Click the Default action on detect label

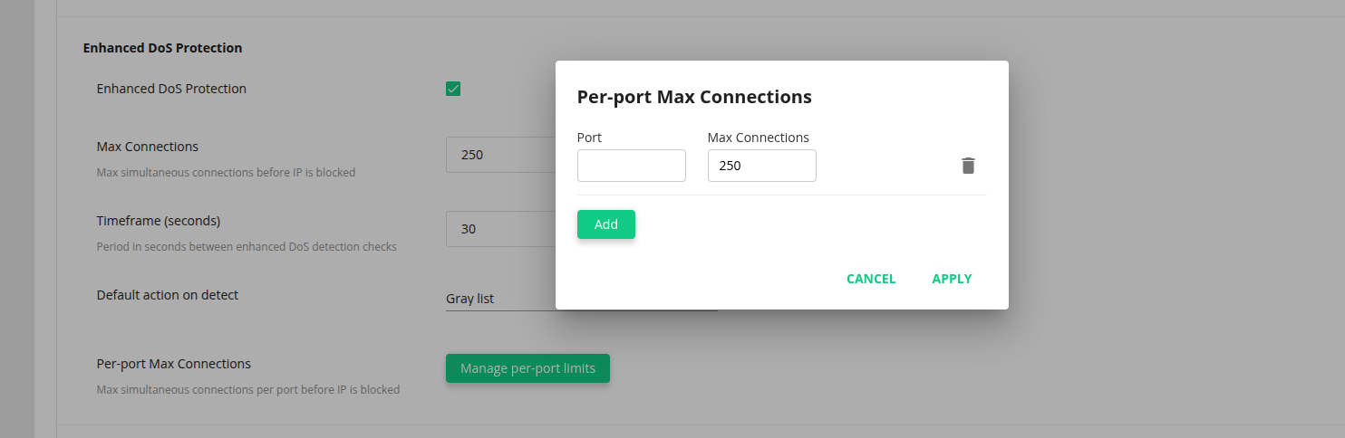point(167,295)
